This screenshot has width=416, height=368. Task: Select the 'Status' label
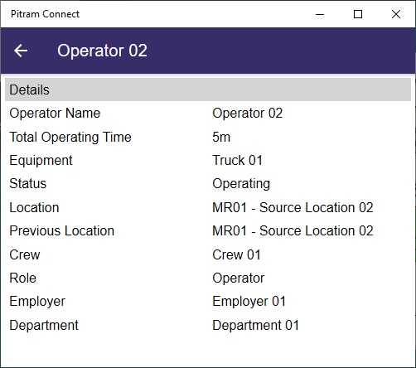(x=28, y=184)
